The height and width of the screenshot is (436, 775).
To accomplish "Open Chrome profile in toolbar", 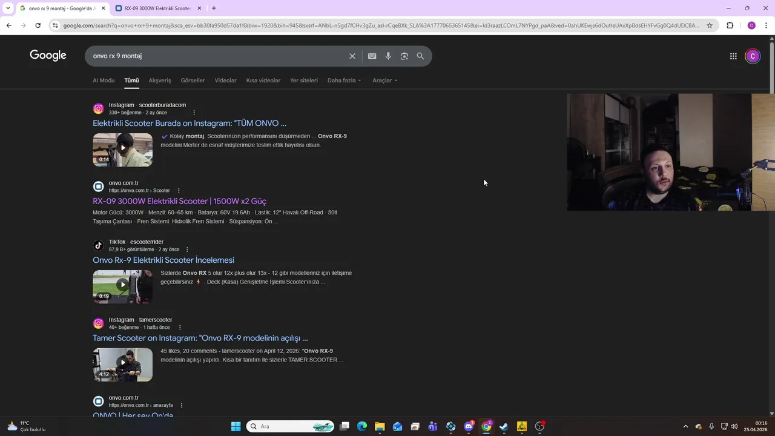I will coord(751,25).
